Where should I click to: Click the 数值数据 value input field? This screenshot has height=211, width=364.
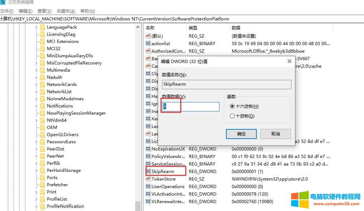(191, 106)
